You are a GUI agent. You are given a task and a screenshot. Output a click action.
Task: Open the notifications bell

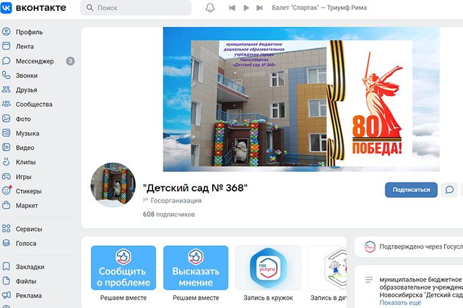tap(210, 8)
